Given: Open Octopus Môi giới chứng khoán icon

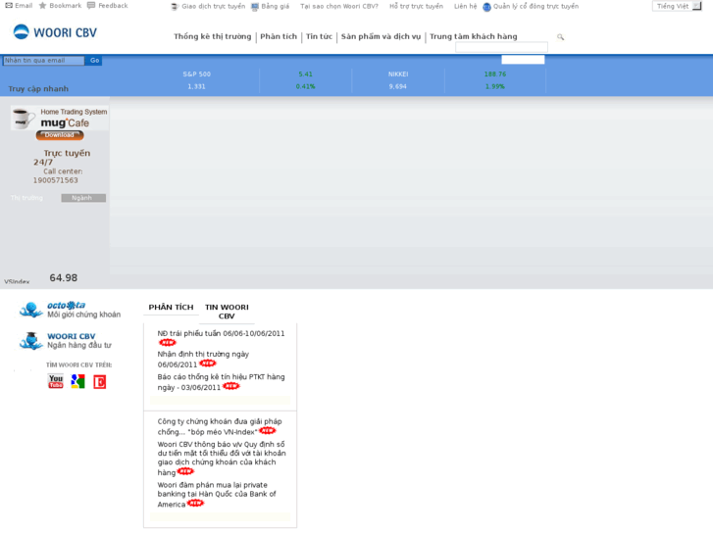Looking at the screenshot, I should [x=32, y=310].
